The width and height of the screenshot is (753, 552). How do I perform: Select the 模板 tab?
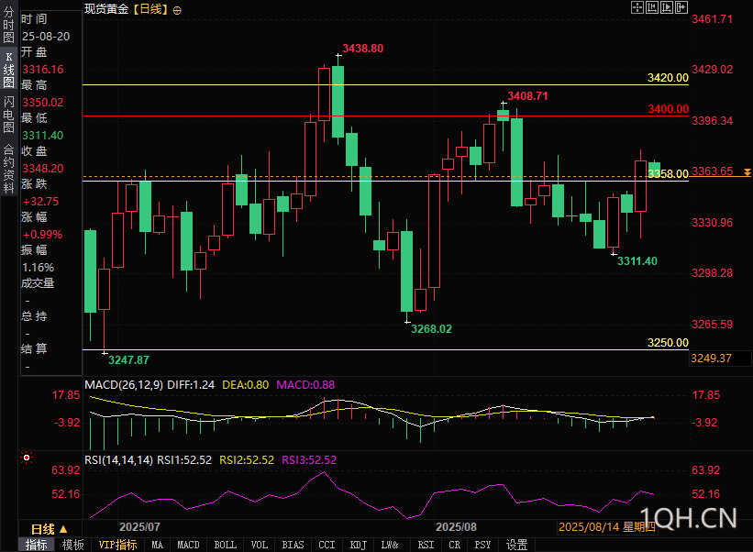click(73, 545)
